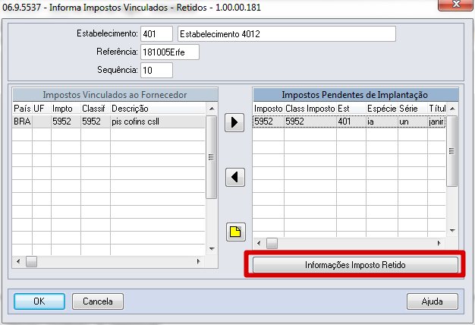Click pending table vertical scrollbar down arrow

[452, 231]
